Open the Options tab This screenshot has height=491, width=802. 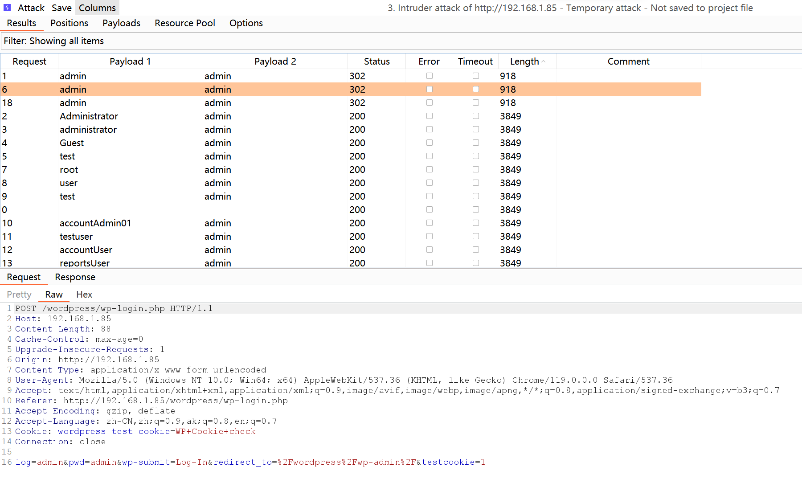coord(246,23)
